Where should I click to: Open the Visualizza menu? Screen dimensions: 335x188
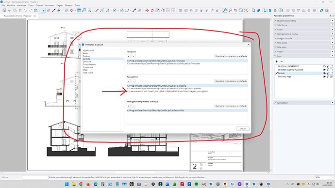[21, 5]
